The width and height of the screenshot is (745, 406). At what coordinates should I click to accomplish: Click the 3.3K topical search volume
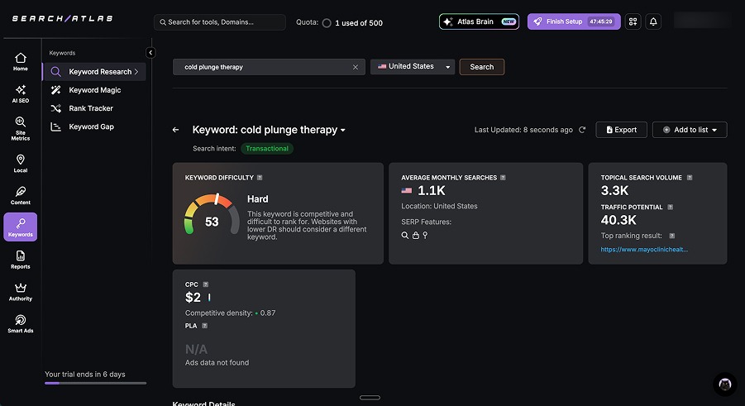pos(614,191)
